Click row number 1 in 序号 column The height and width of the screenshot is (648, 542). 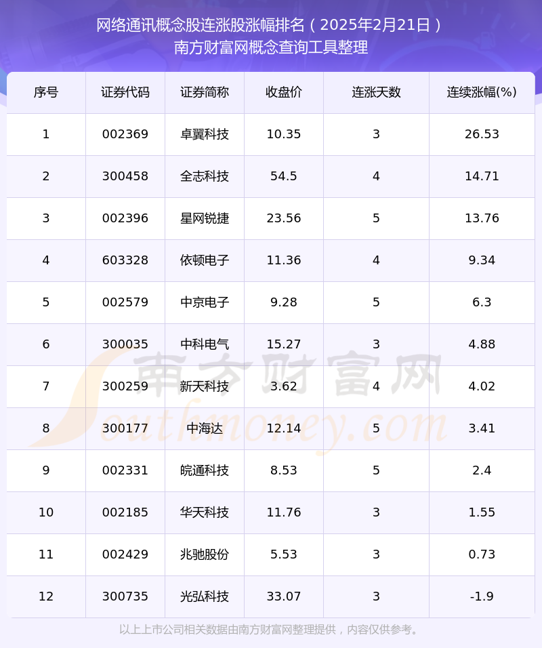46,134
